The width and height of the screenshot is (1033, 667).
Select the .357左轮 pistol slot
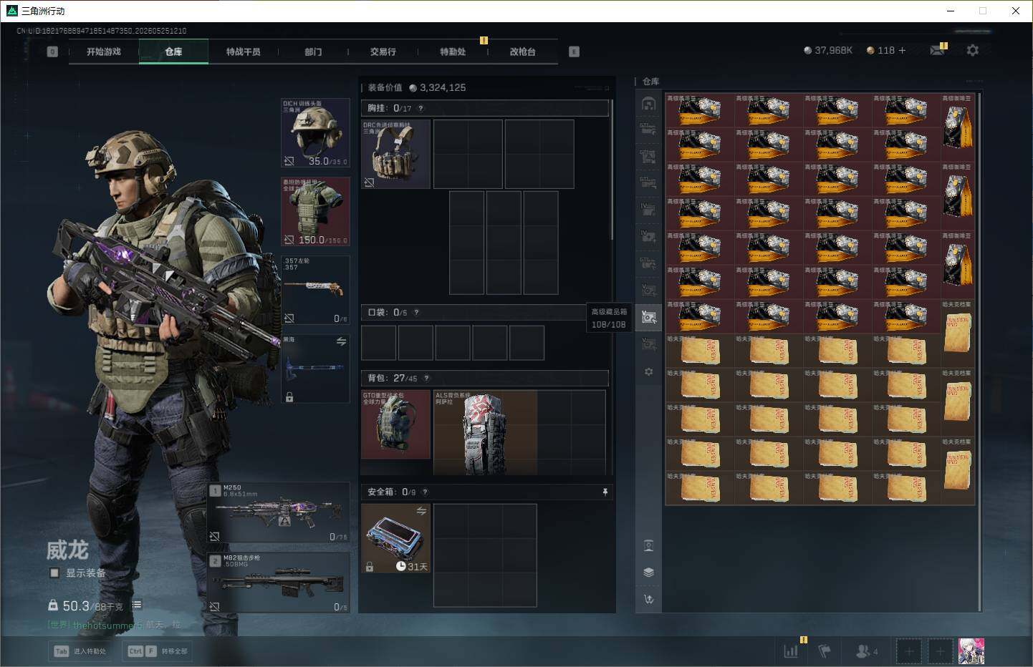(x=315, y=290)
